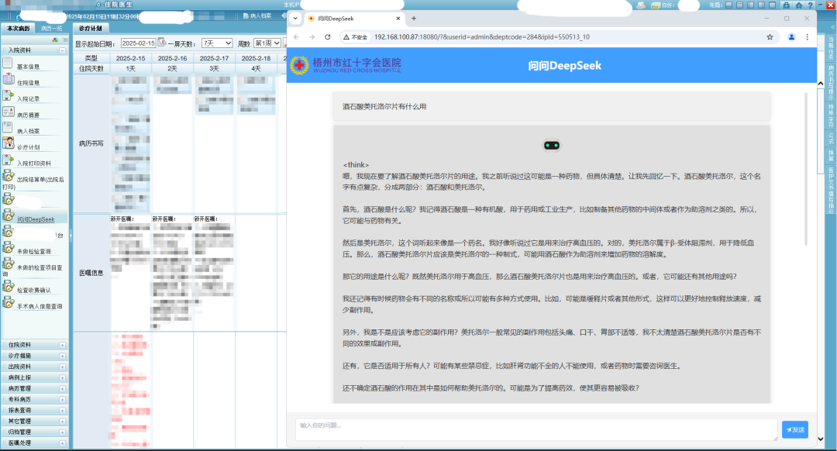Click the chat response scrollbar
Screen dimensions: 837x451
(x=806, y=169)
